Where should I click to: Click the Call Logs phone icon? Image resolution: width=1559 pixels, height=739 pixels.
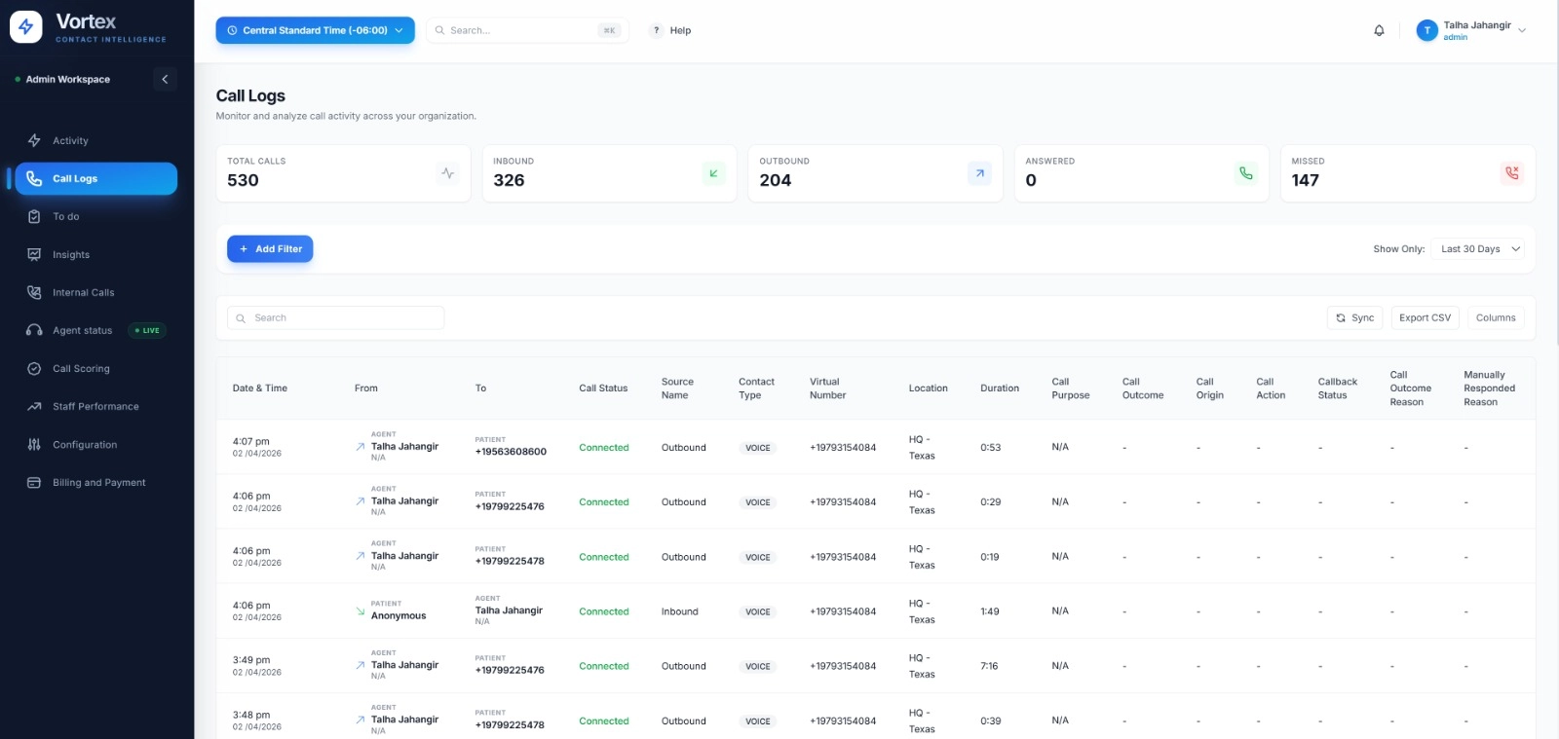click(x=34, y=178)
